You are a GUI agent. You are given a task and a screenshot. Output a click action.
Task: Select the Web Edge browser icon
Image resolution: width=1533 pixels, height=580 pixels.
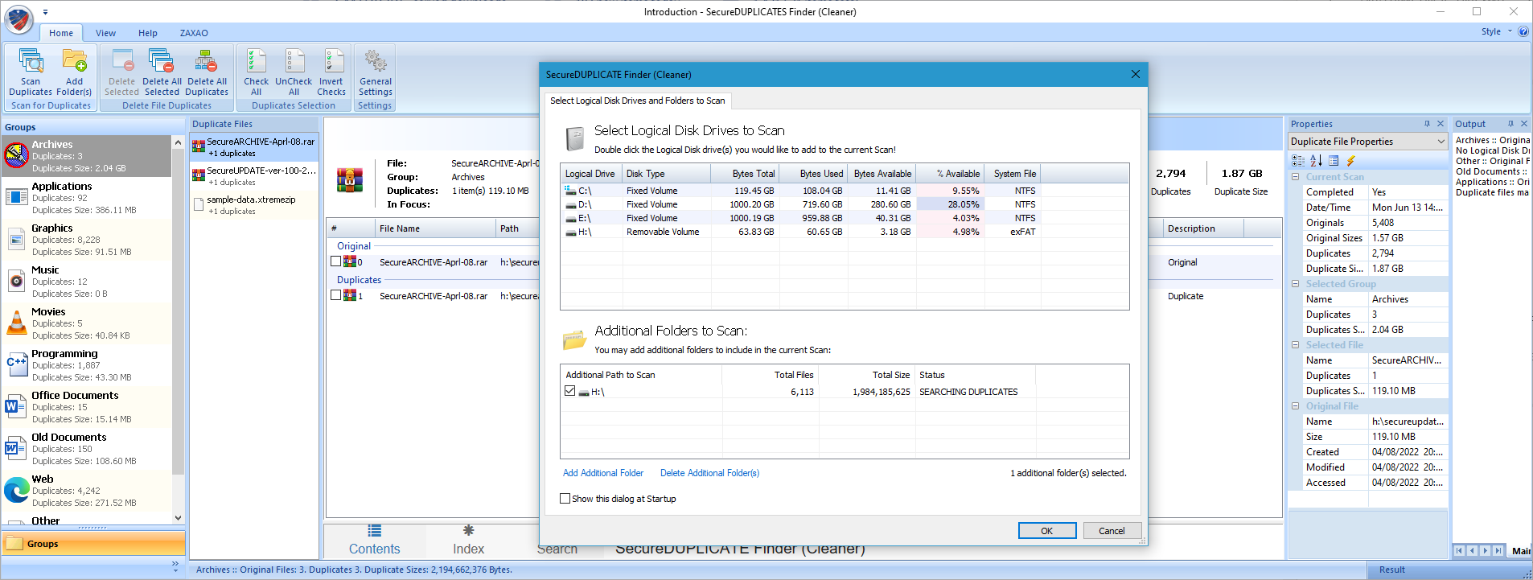(16, 490)
